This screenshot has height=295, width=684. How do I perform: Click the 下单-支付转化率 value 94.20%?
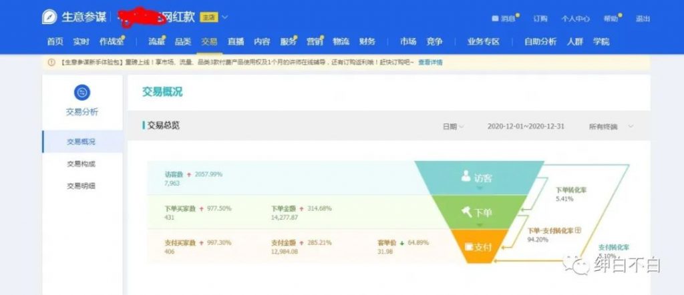[x=538, y=239]
